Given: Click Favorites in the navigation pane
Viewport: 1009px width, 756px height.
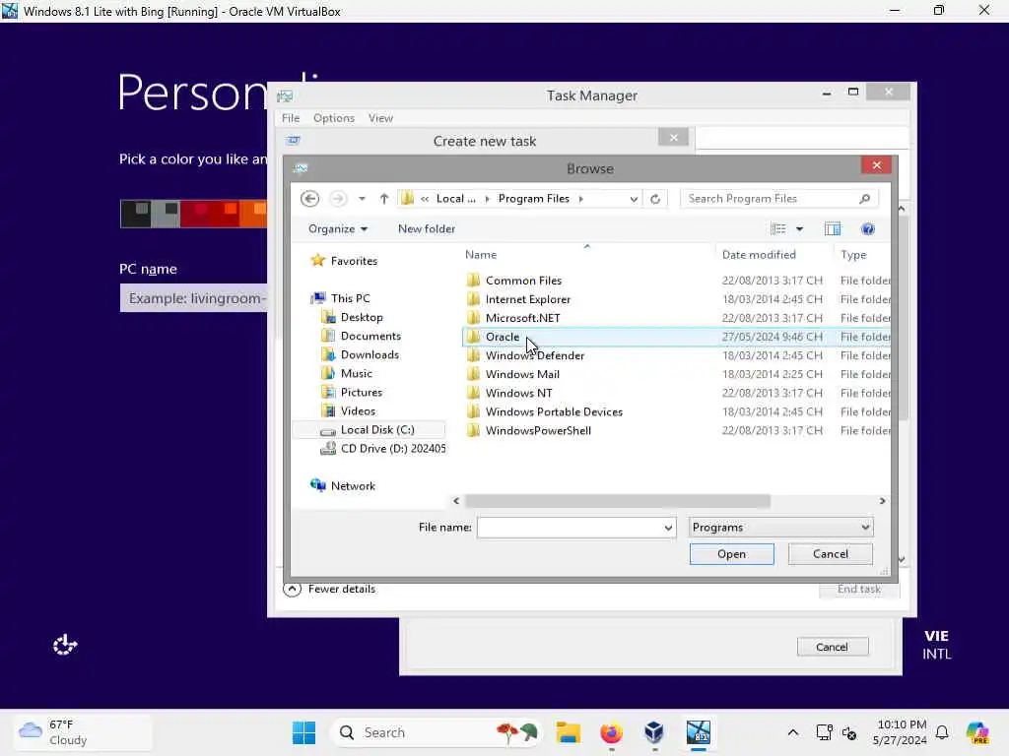Looking at the screenshot, I should 354,261.
